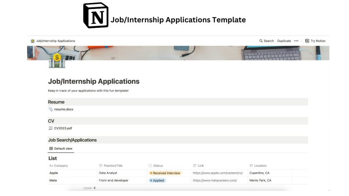Select the Default view tab
This screenshot has width=349, height=196.
tap(61, 148)
